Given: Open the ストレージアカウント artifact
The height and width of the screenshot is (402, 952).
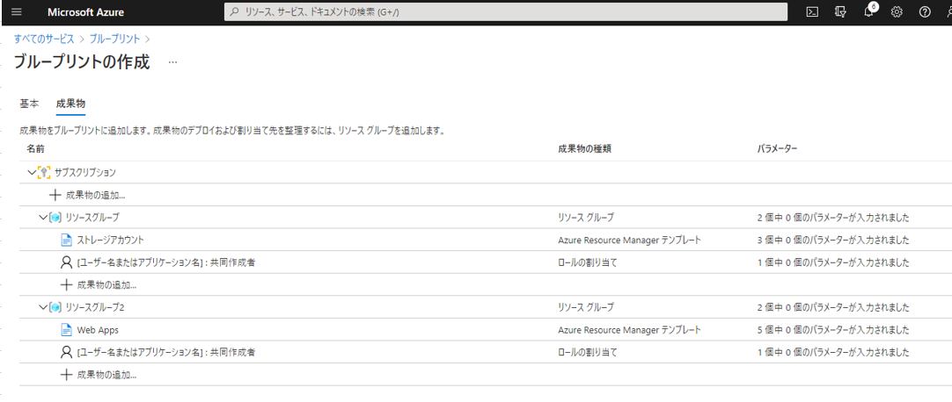Looking at the screenshot, I should [x=111, y=240].
